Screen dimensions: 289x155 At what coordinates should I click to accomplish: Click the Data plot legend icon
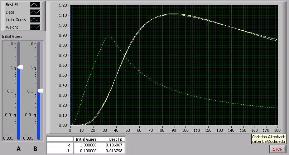click(x=35, y=12)
